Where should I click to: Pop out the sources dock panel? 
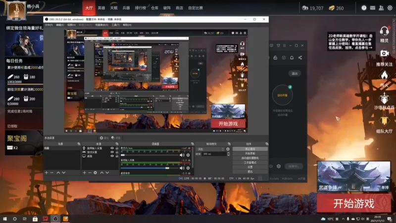point(117,144)
